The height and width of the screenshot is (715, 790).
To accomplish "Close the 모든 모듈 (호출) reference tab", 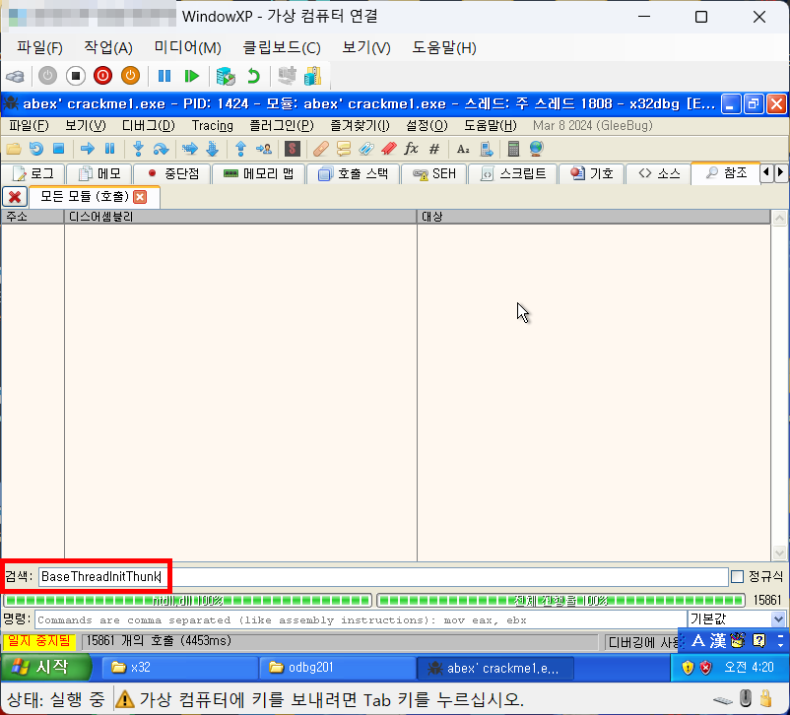I will click(140, 197).
